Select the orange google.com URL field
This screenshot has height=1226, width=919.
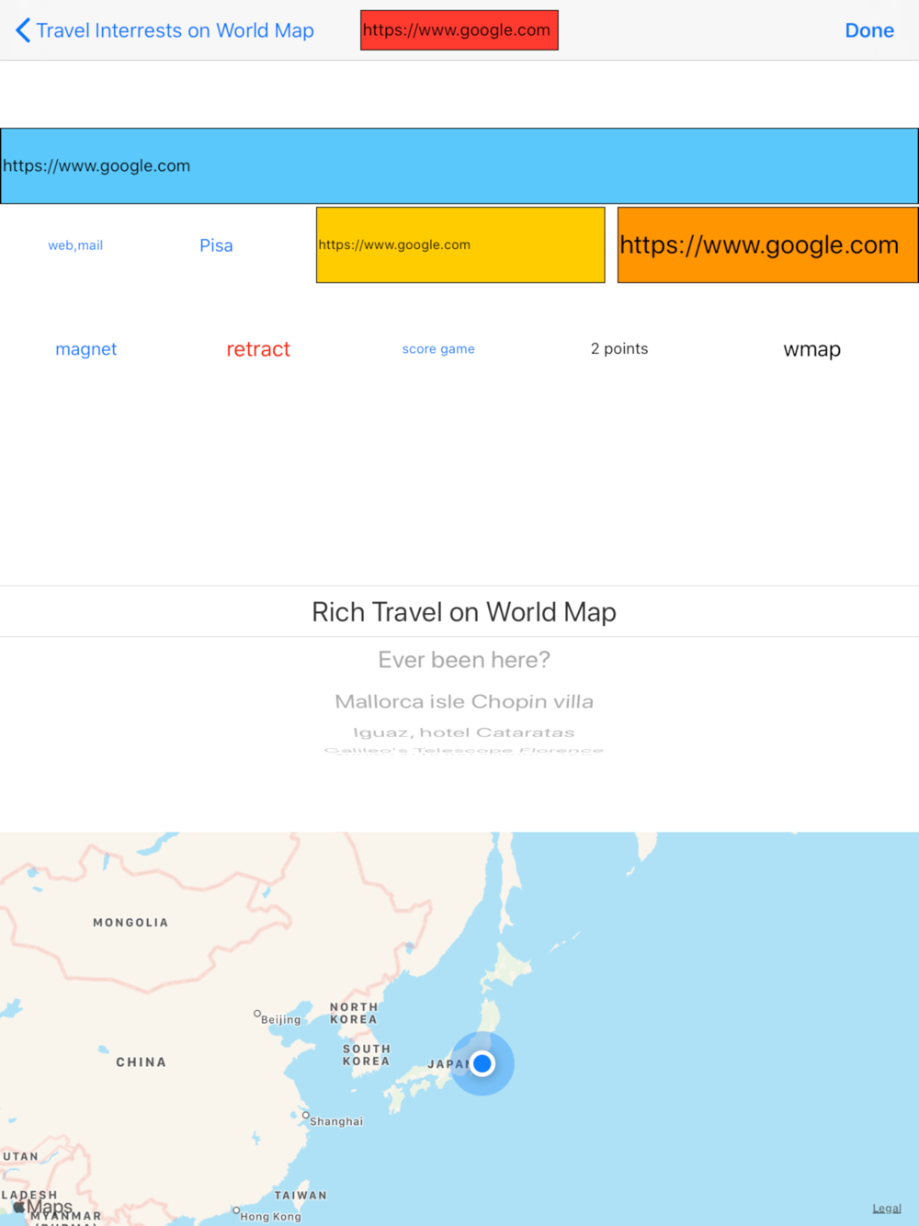tap(768, 245)
